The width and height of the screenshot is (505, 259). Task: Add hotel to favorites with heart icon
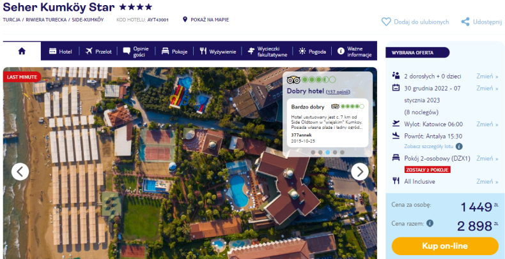tap(386, 22)
